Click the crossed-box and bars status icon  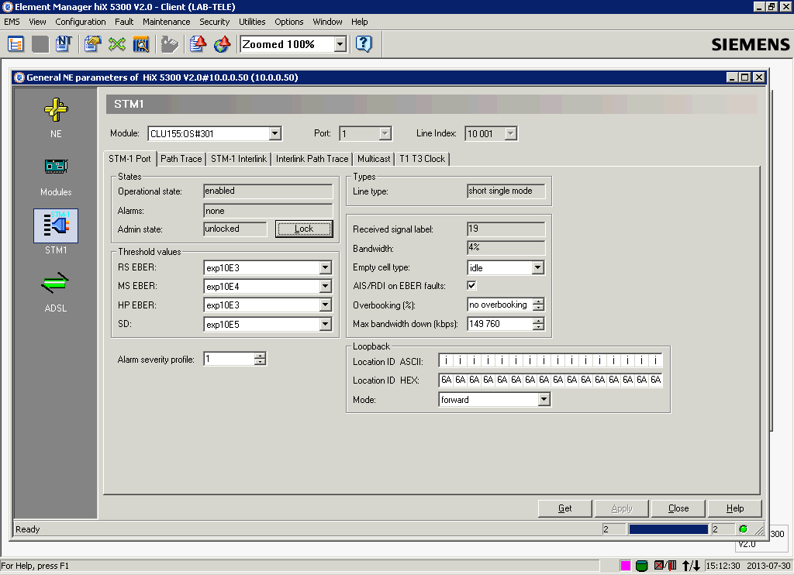665,566
